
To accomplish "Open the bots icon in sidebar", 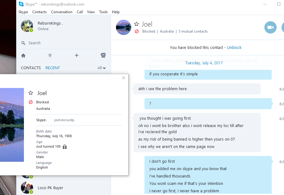I will pyautogui.click(x=103, y=55).
